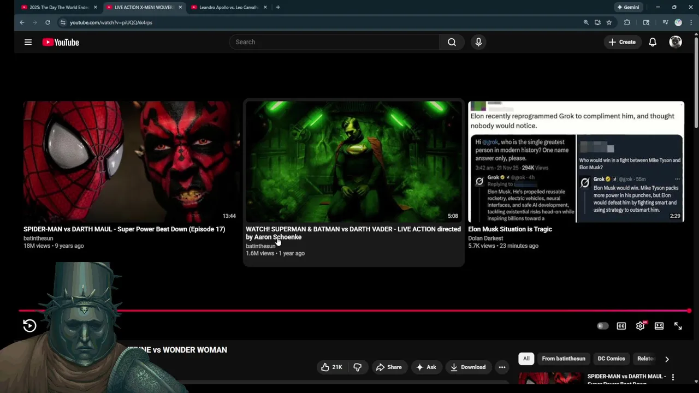Open the YouTube account avatar menu
699x393 pixels.
(676, 42)
